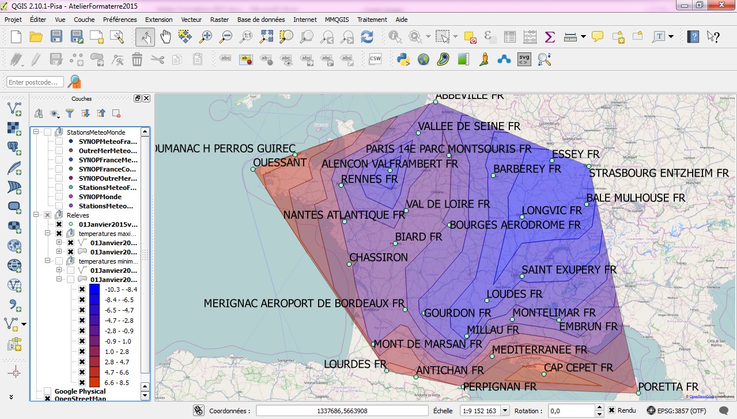Click the Zoom Full extent icon
This screenshot has height=419, width=737.
click(x=266, y=37)
